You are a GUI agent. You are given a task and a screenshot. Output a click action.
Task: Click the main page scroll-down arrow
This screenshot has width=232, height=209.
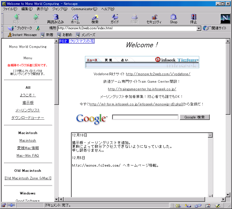pyautogui.click(x=228, y=195)
